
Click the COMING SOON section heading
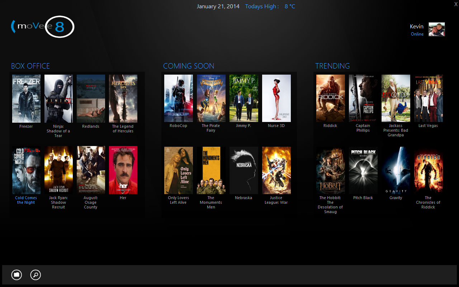[x=189, y=66]
